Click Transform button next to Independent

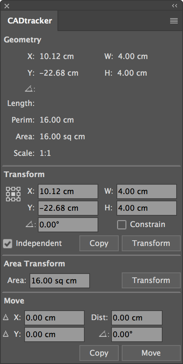[151, 243]
